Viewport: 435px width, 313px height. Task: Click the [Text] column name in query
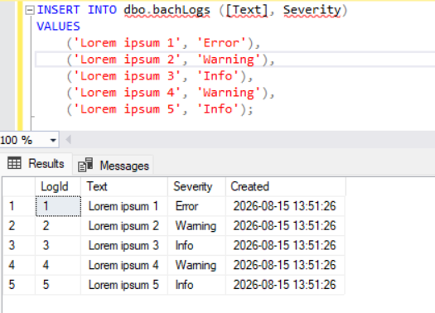coord(246,11)
